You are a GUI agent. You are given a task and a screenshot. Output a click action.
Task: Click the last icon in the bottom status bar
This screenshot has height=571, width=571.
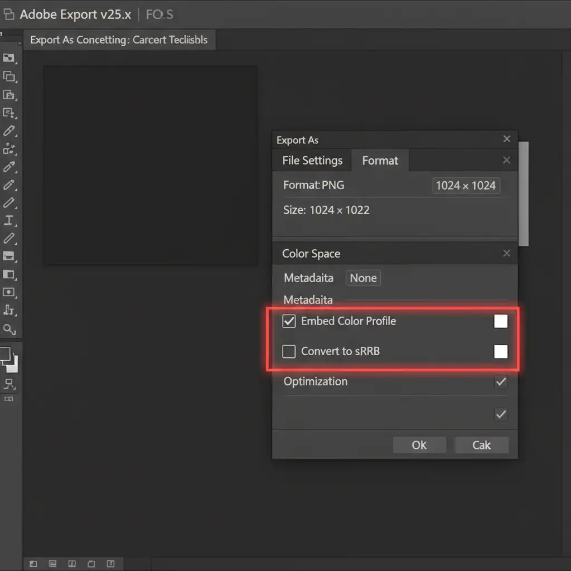[110, 564]
